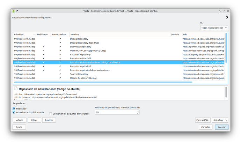Sort by URL column header
This screenshot has width=241, height=144.
click(203, 35)
